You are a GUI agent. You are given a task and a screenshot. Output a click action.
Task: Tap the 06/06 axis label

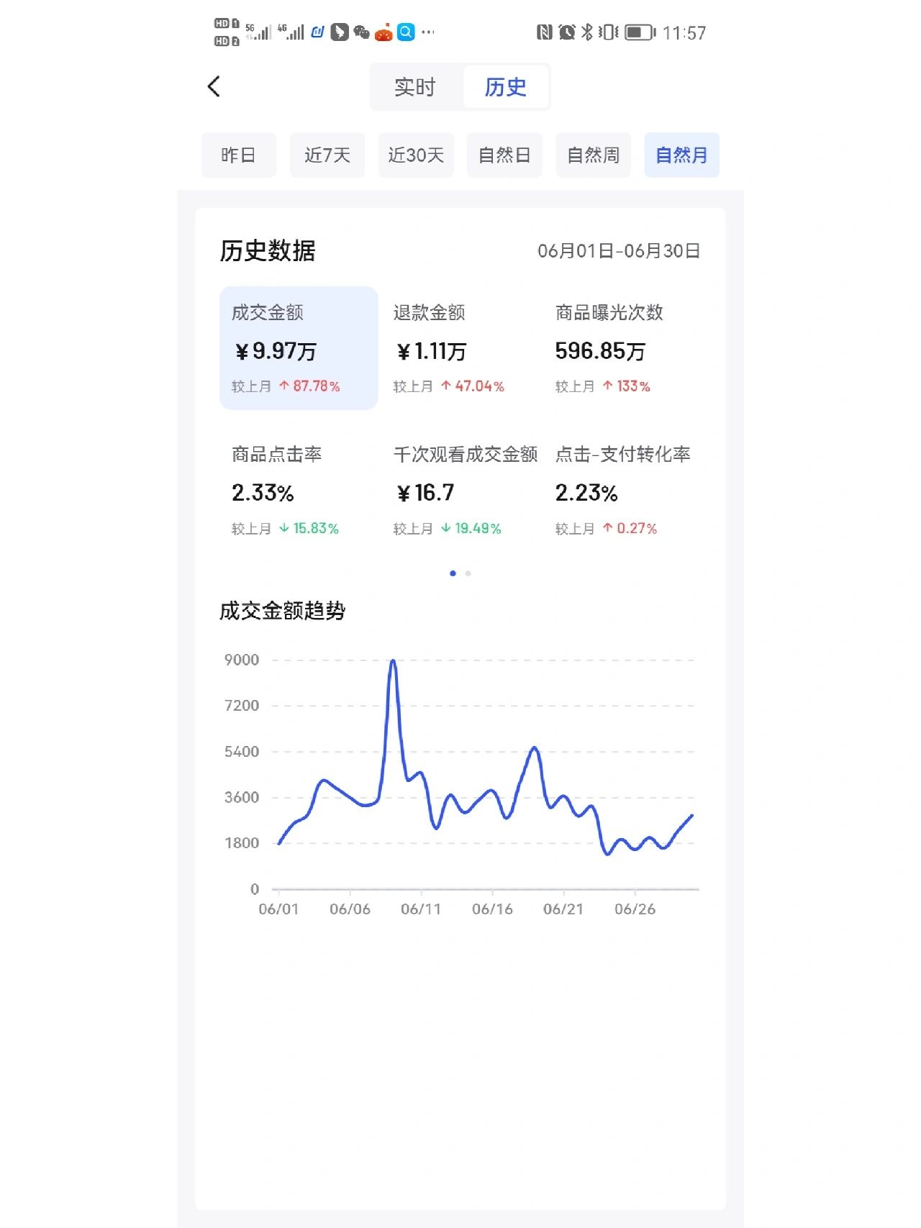coord(350,909)
